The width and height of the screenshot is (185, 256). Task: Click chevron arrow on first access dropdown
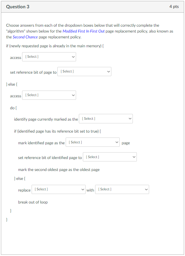[x=73, y=57]
